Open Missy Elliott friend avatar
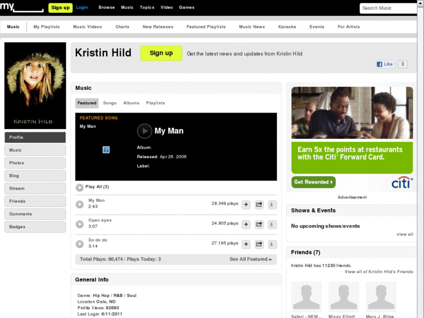 tap(344, 297)
